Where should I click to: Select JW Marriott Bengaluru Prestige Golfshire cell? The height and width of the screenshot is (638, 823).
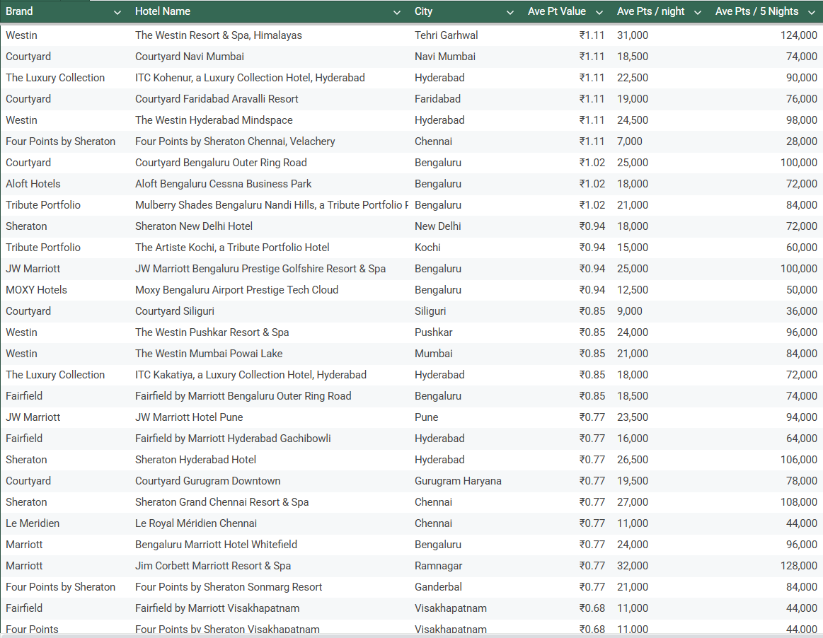tap(260, 269)
